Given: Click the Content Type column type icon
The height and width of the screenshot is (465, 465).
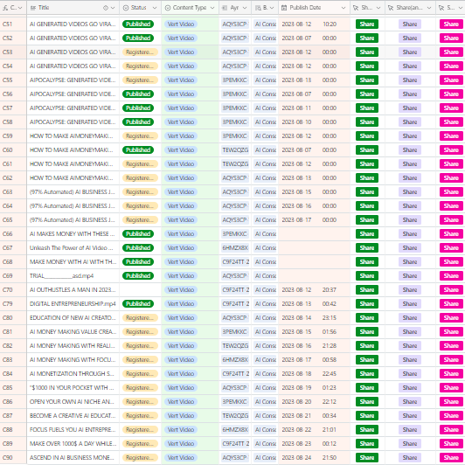Looking at the screenshot, I should tap(168, 8).
